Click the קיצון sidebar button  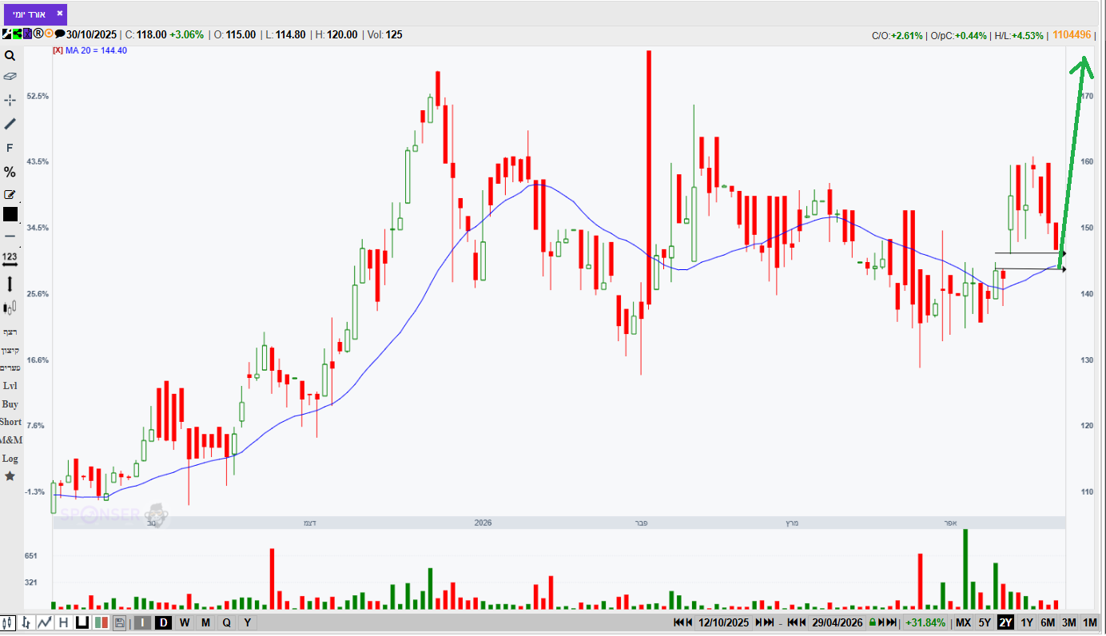point(10,350)
